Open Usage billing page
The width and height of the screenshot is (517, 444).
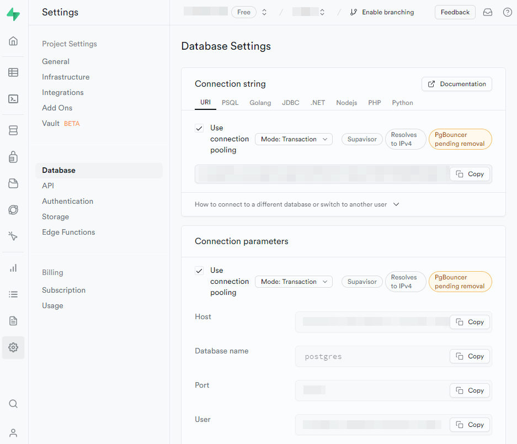coord(52,306)
